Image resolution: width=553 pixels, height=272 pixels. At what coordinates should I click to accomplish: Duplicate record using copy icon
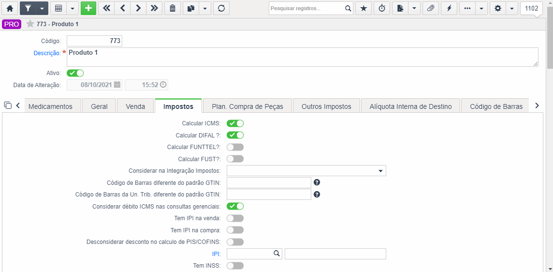tap(191, 8)
